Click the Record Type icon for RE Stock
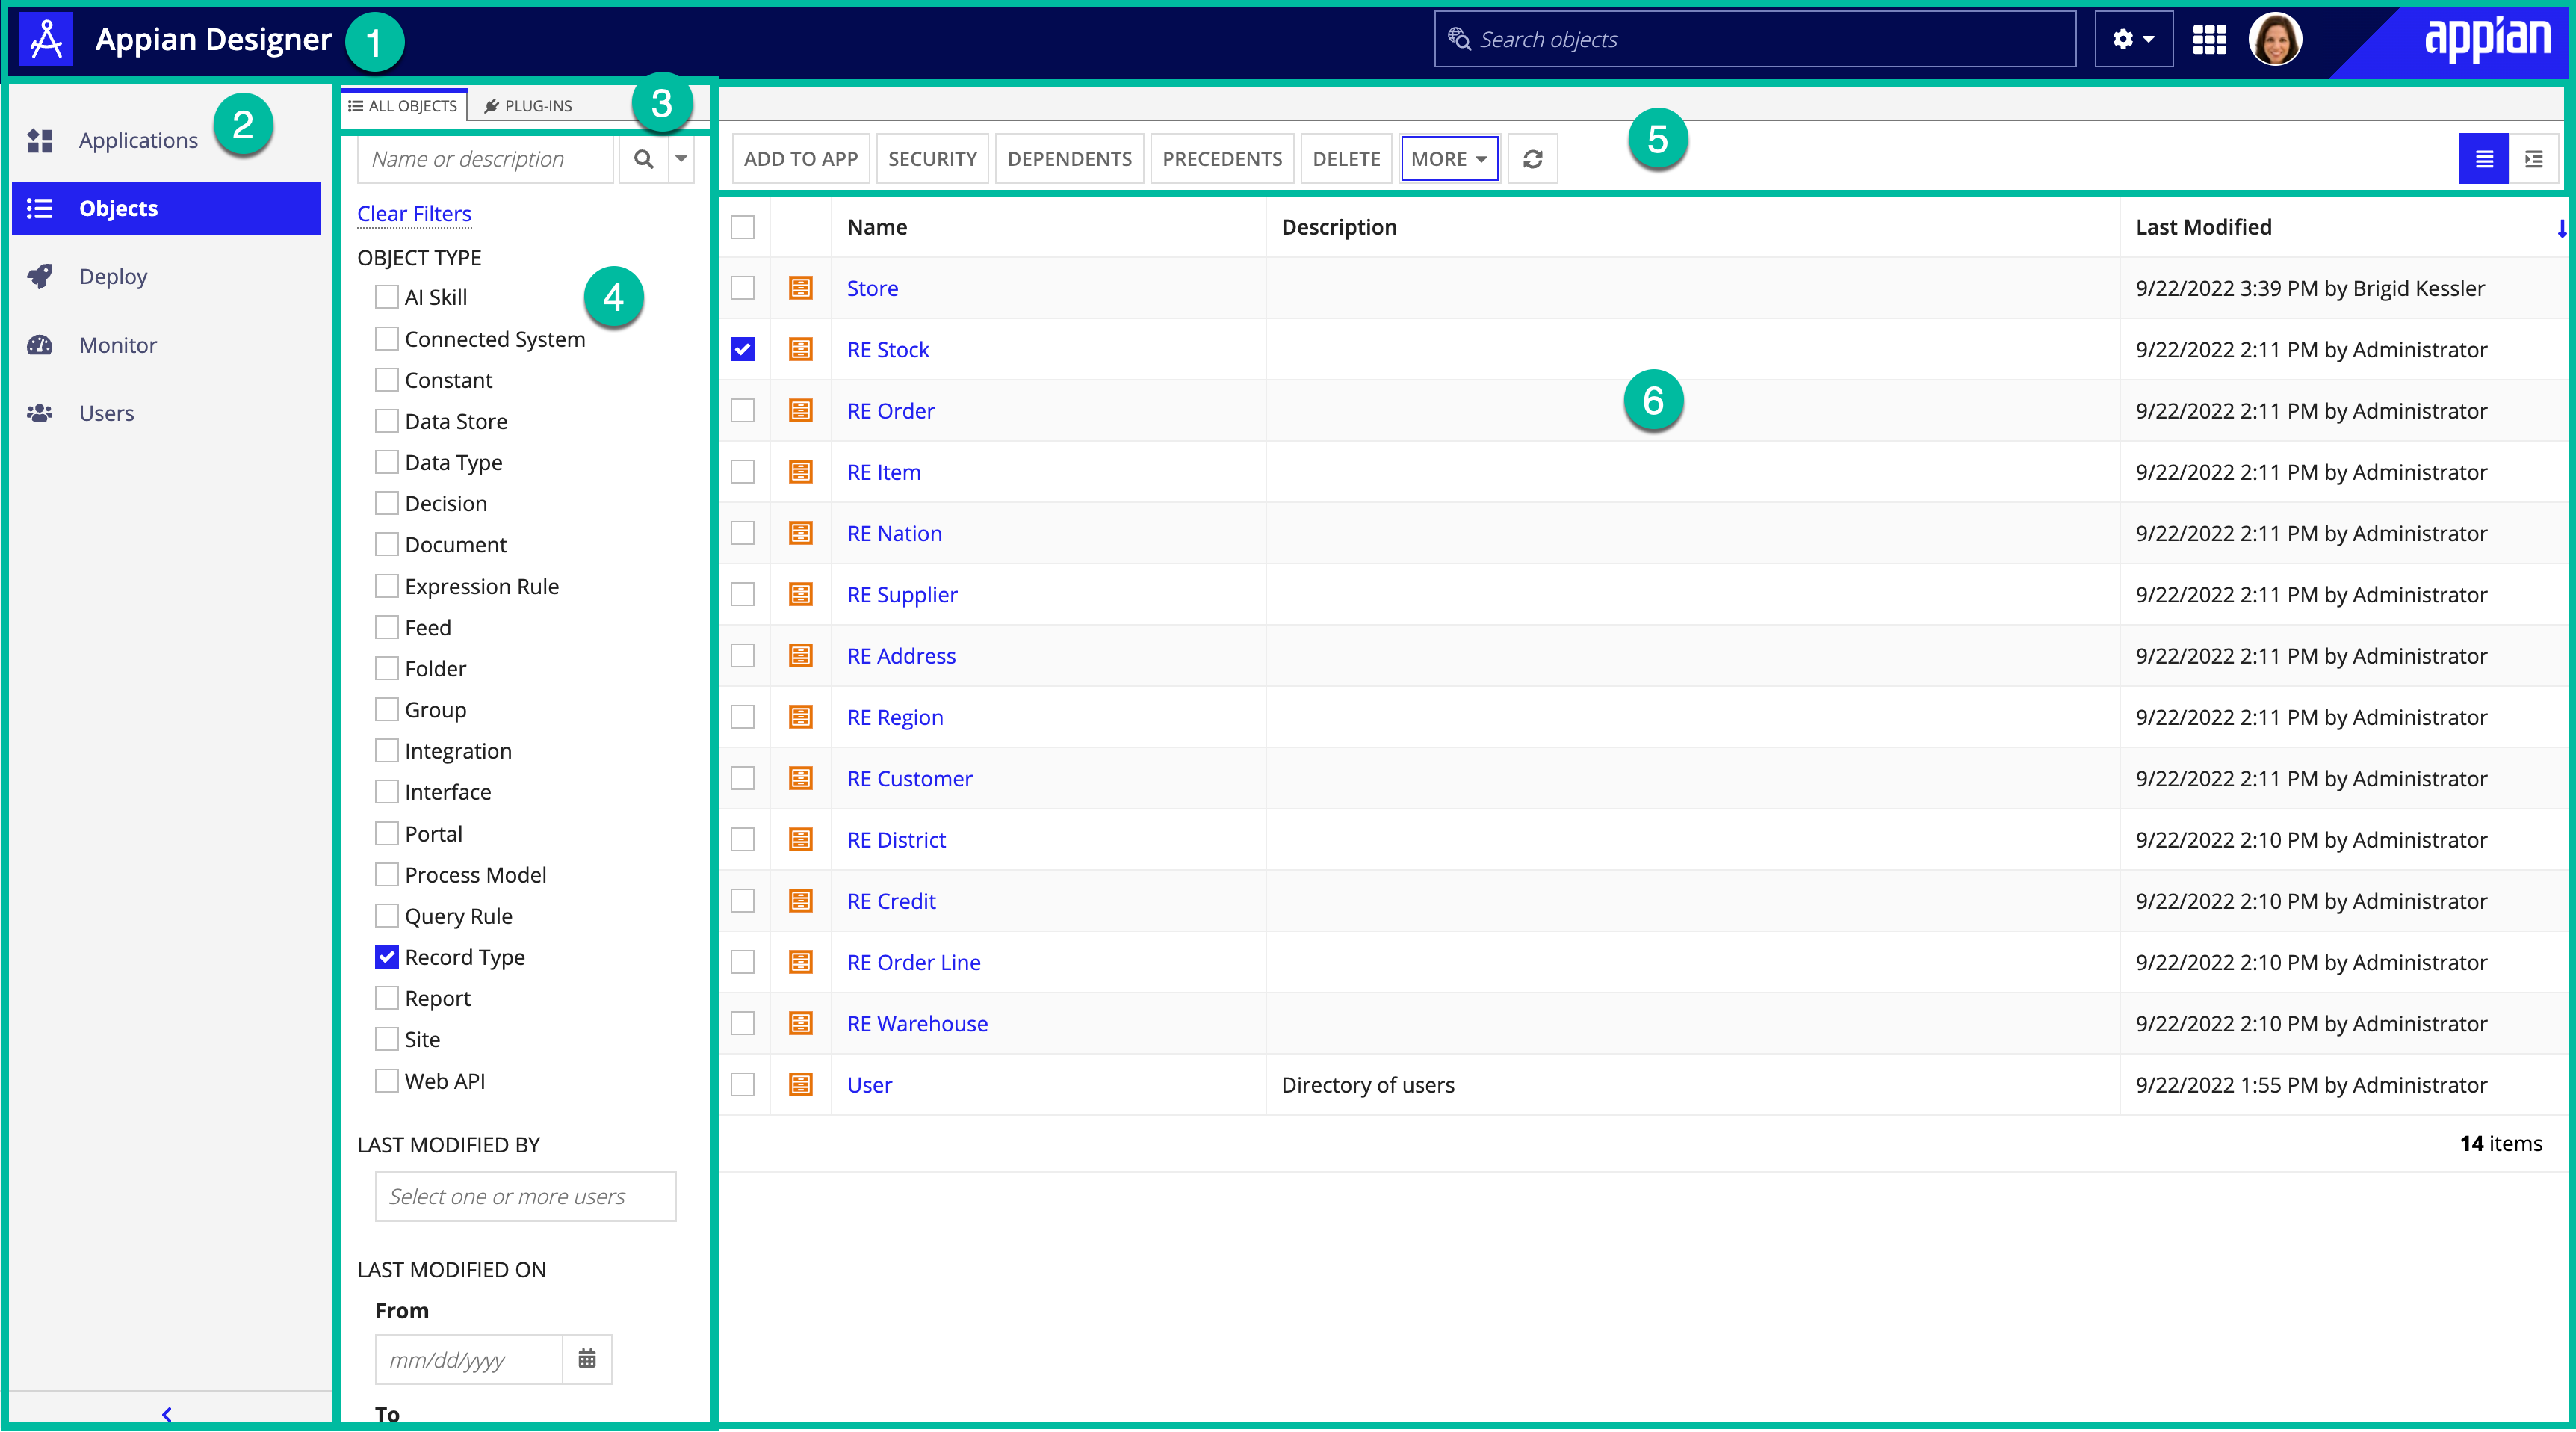This screenshot has height=1432, width=2576. pyautogui.click(x=802, y=349)
